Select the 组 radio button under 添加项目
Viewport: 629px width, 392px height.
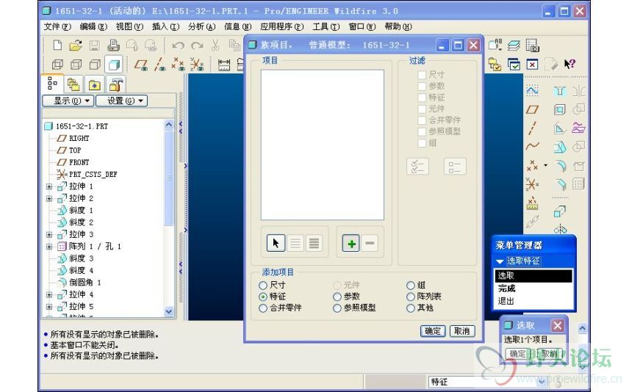(x=410, y=286)
